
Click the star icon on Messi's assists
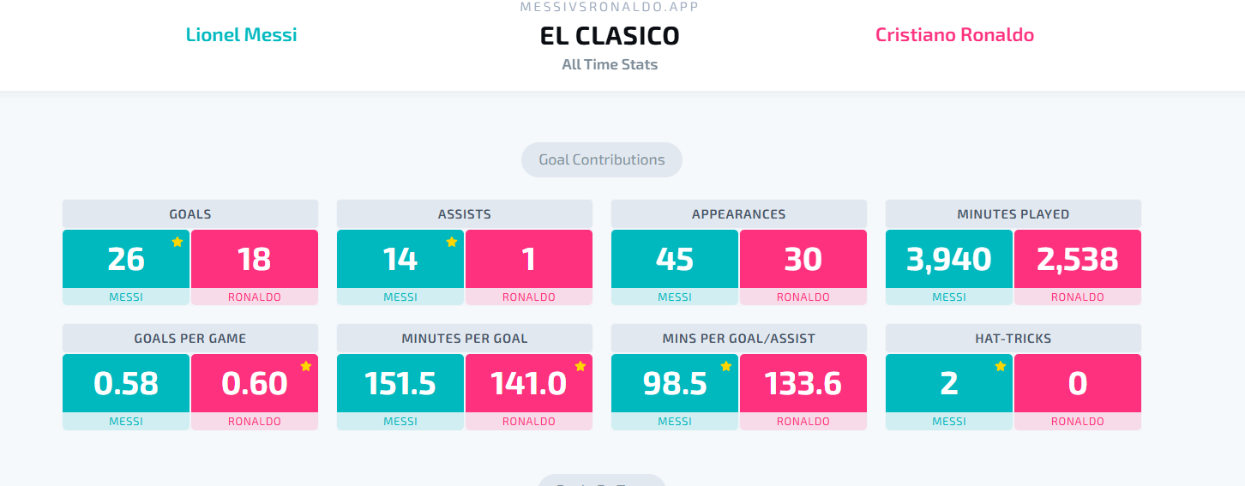pyautogui.click(x=452, y=242)
